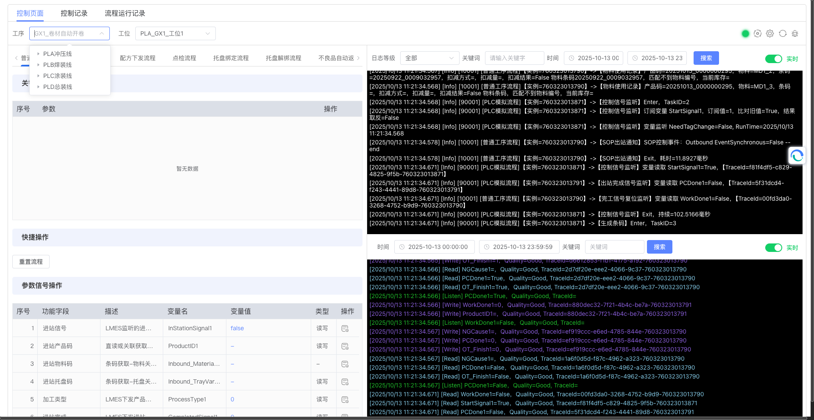Viewport: 814px width, 420px height.
Task: Click the lower panel 关键词 input field
Action: [614, 247]
